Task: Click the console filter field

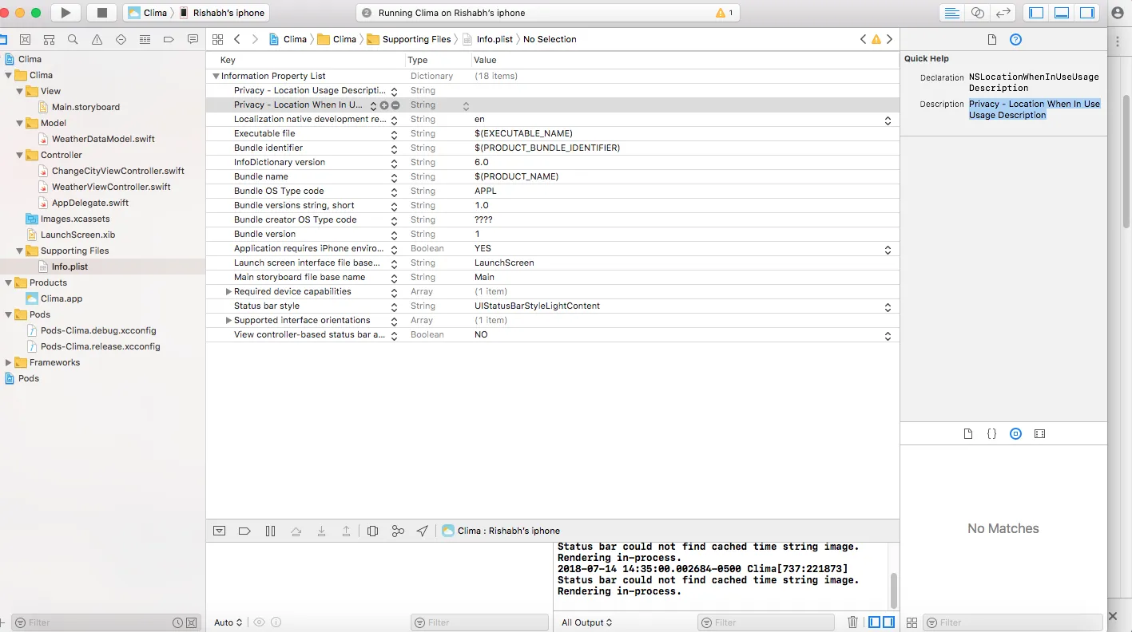Action: (x=765, y=622)
